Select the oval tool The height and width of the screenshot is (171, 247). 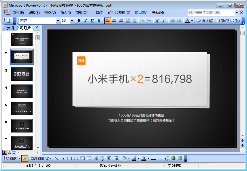pyautogui.click(x=76, y=158)
